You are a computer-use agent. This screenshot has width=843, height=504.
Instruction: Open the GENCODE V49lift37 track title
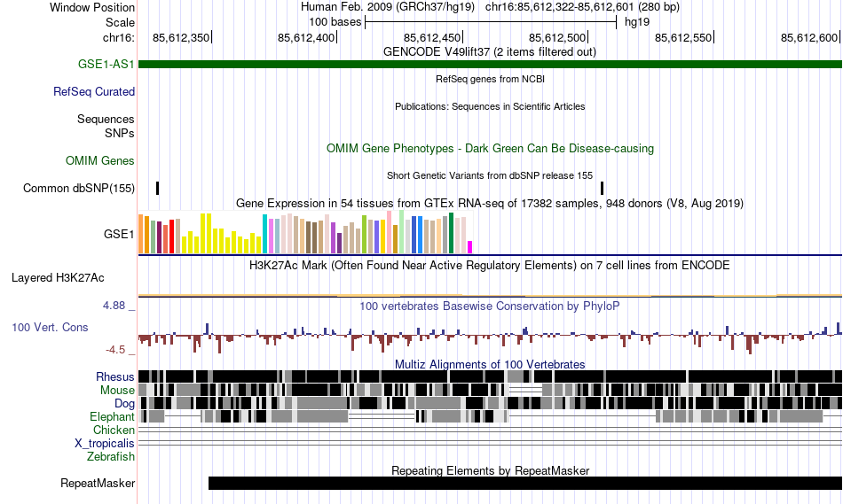(490, 52)
